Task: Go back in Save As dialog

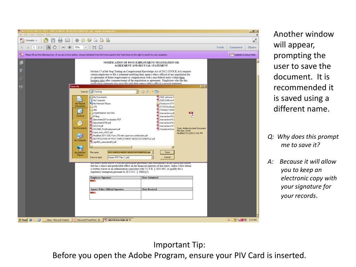Action: click(143, 92)
